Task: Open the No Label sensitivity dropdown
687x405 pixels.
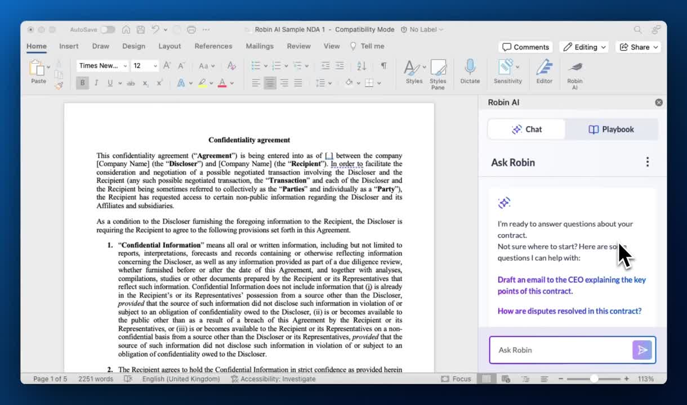Action: pyautogui.click(x=422, y=29)
